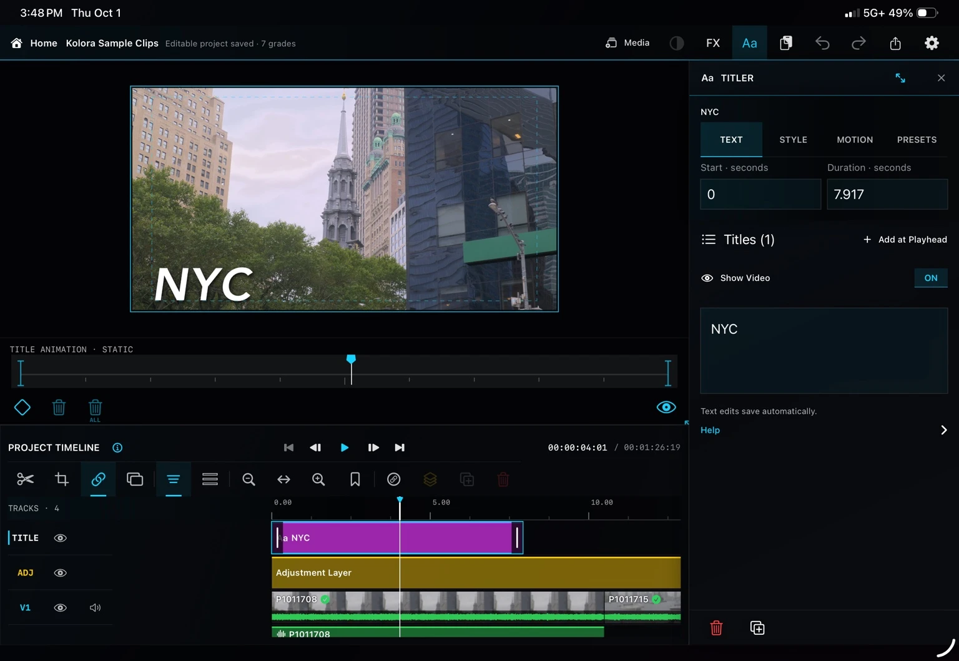The image size is (959, 661).
Task: Zoom out the timeline
Action: [248, 479]
